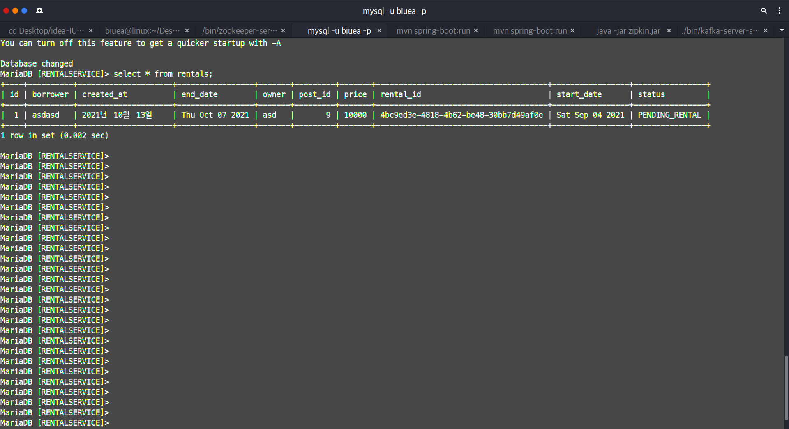Click the 'Thu Oct 07 2021' end date cell
This screenshot has width=789, height=429.
pyautogui.click(x=215, y=115)
